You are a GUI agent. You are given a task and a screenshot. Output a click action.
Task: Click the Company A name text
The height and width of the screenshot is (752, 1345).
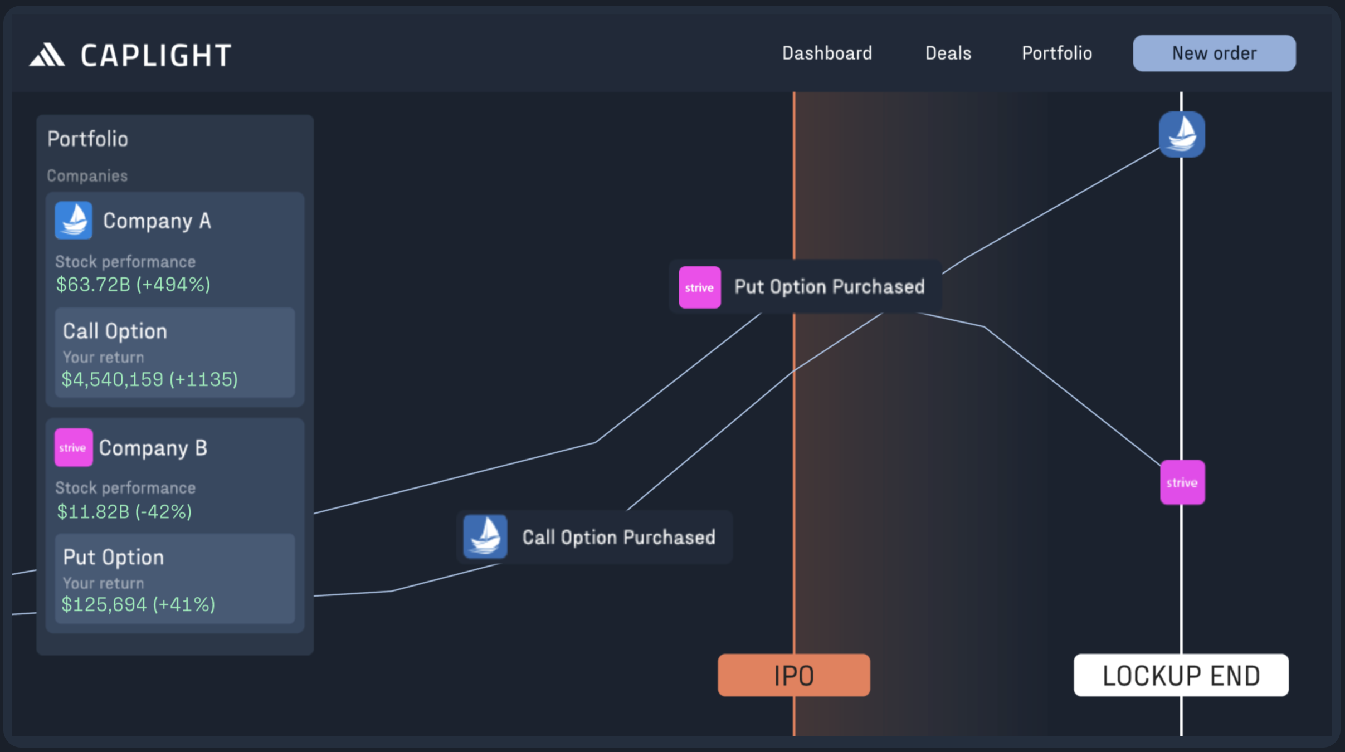click(157, 221)
